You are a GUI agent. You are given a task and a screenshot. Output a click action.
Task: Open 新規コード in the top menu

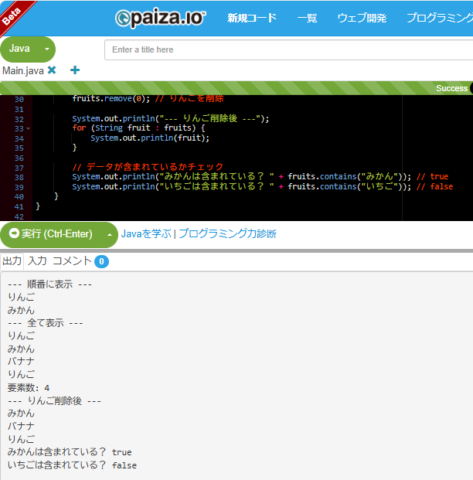[x=251, y=19]
